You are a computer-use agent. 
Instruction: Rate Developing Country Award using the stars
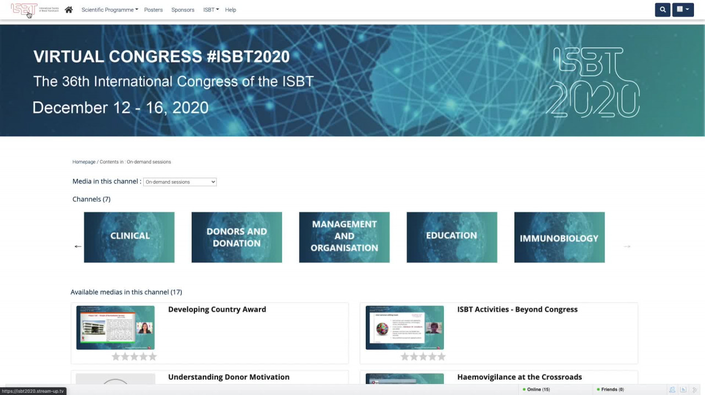tap(134, 357)
